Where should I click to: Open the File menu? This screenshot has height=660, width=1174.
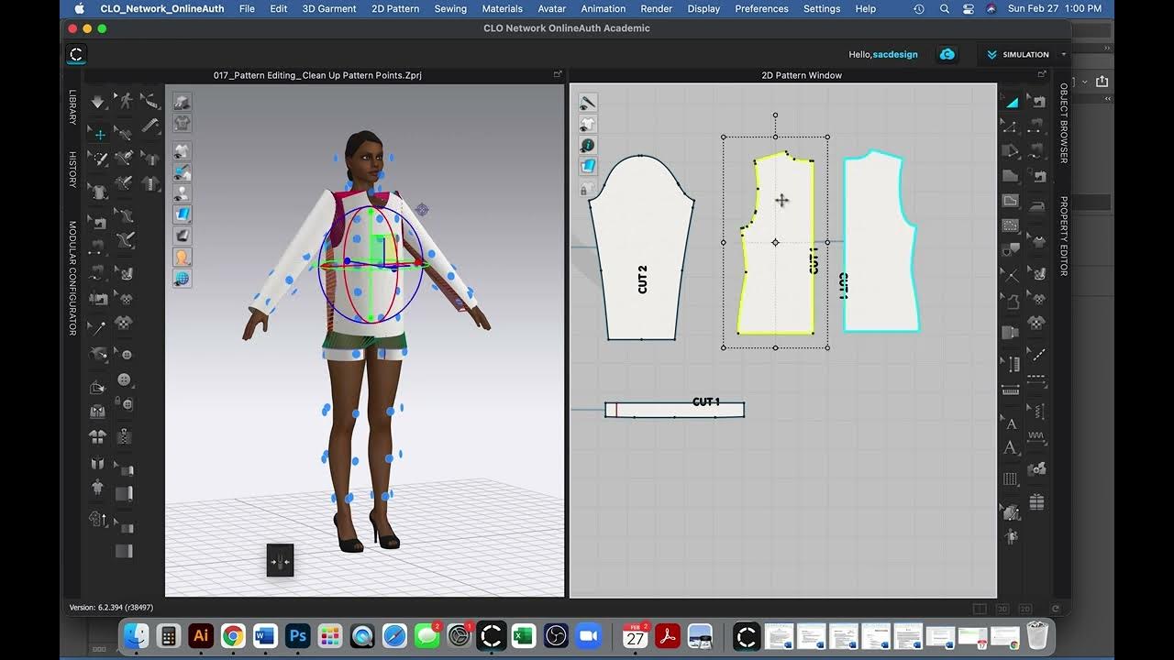coord(247,8)
